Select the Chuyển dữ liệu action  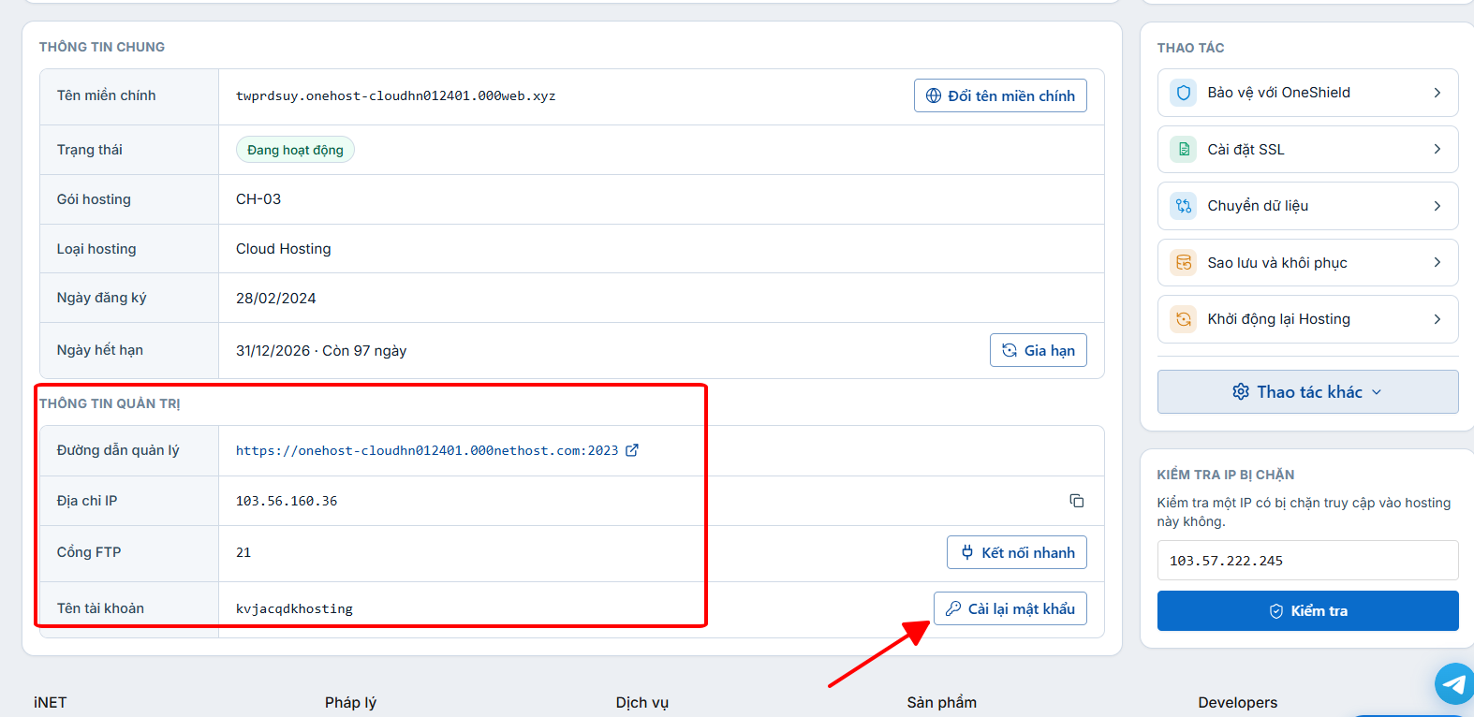tap(1308, 206)
